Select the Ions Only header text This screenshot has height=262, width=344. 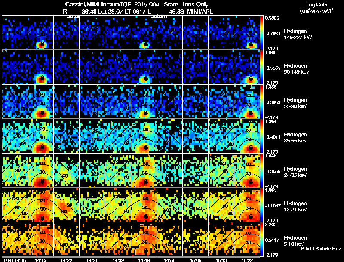coord(195,4)
